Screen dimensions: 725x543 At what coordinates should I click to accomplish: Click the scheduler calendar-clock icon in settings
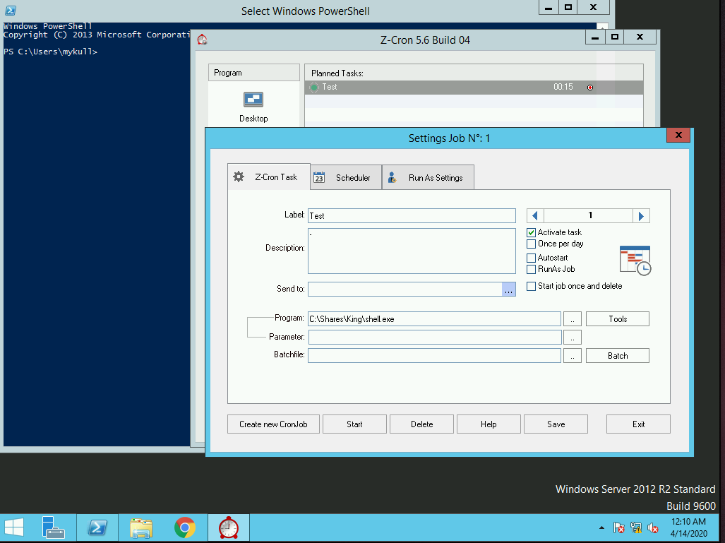tap(635, 261)
